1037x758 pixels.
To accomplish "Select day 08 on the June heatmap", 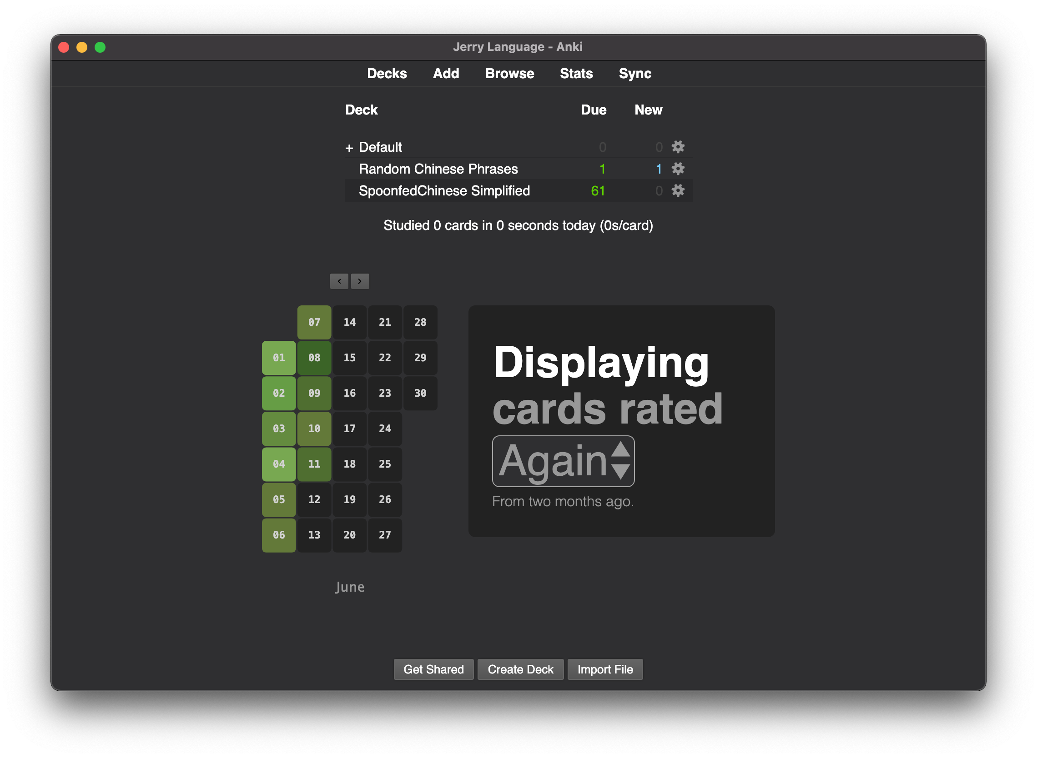I will click(x=314, y=358).
